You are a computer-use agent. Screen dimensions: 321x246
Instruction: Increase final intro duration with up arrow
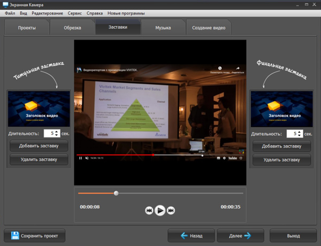click(x=299, y=132)
